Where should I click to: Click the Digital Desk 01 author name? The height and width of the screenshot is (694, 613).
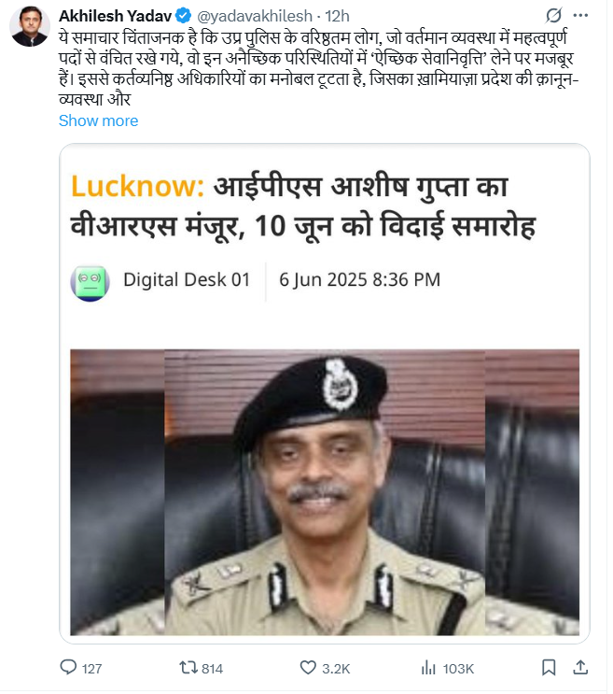click(x=187, y=279)
